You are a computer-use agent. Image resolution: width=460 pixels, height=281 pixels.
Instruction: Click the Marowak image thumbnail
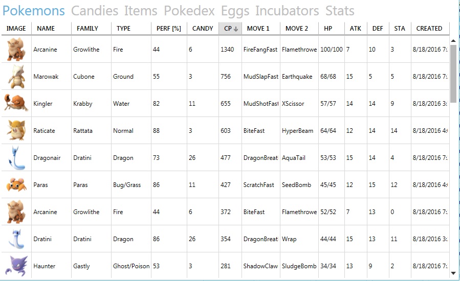click(16, 77)
